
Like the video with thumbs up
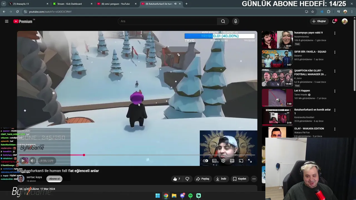pyautogui.click(x=177, y=179)
